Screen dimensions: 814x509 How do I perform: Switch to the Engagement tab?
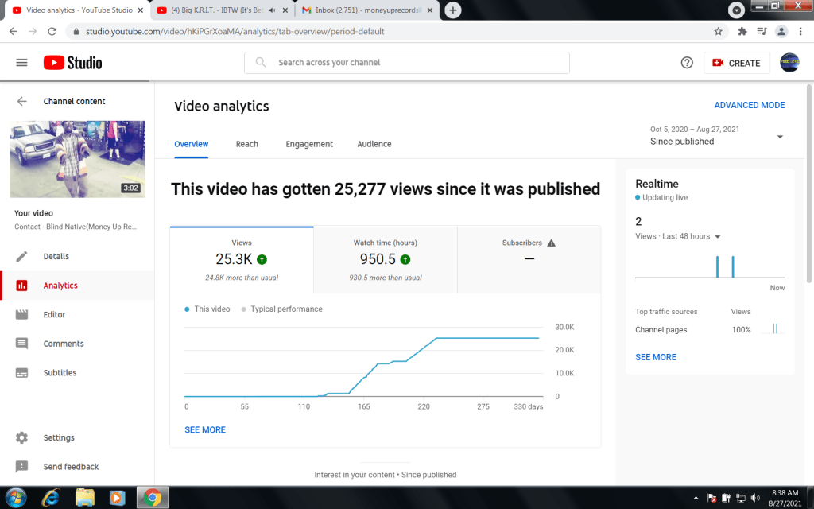click(x=309, y=144)
